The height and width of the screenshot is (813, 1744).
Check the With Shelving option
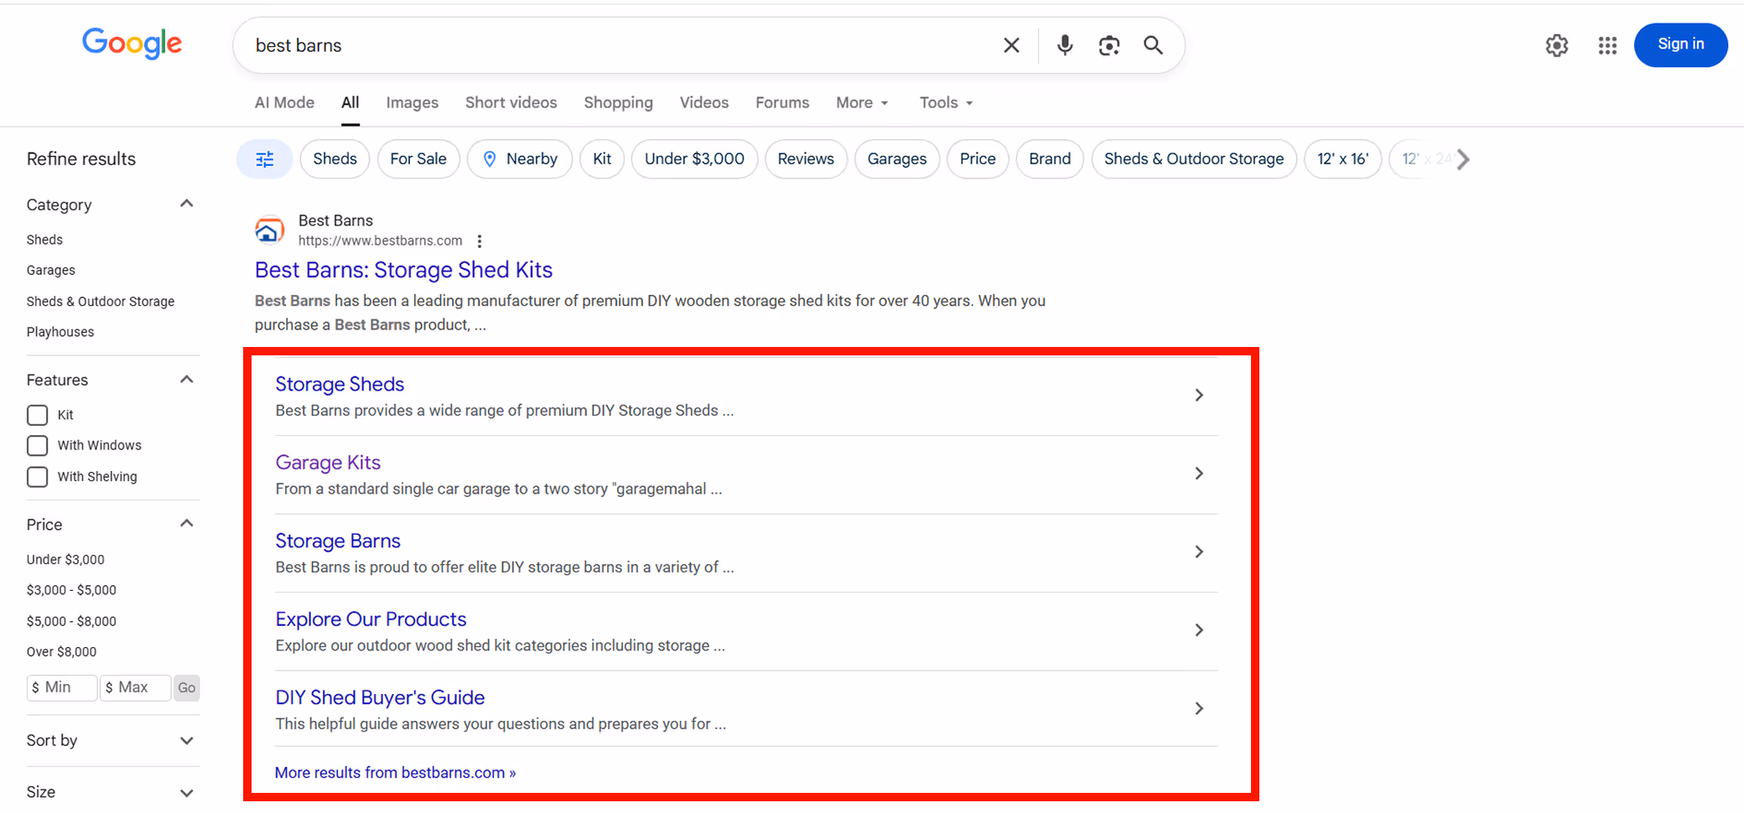pyautogui.click(x=38, y=477)
